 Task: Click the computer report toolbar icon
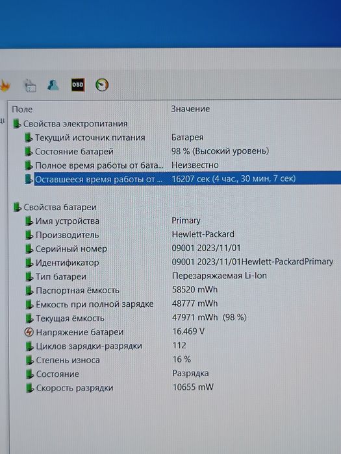(30, 86)
